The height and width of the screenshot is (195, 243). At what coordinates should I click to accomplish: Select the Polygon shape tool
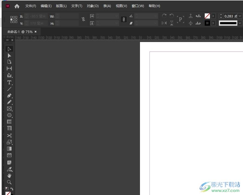(9, 115)
